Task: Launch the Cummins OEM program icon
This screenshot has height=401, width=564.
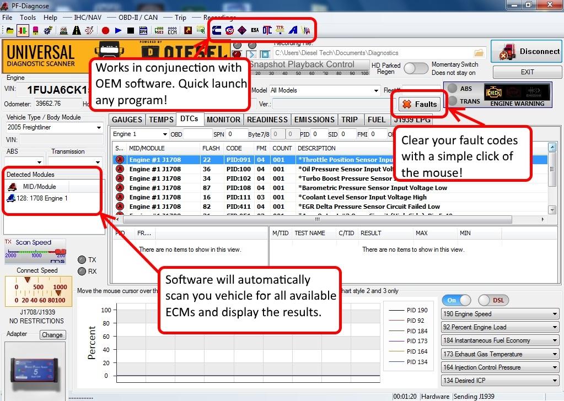Action: 217,30
